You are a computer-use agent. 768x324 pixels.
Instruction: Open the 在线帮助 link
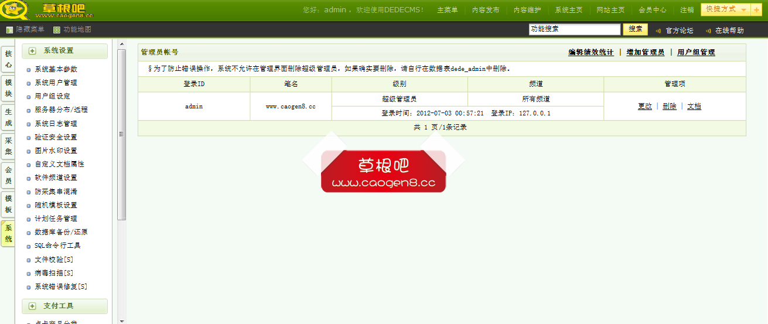coord(729,30)
